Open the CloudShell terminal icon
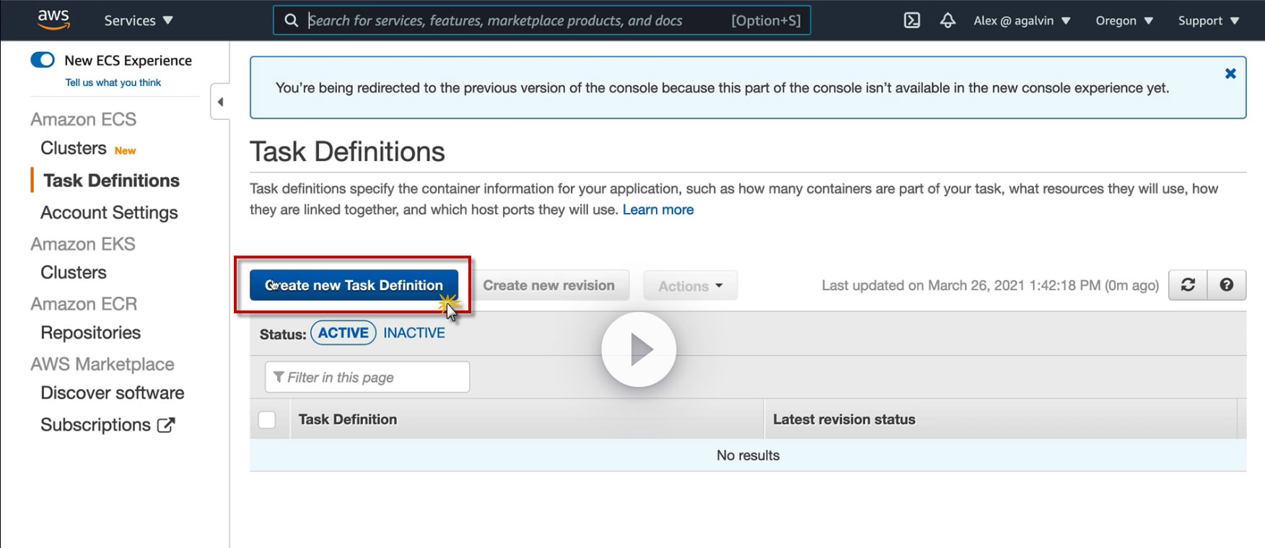The height and width of the screenshot is (548, 1265). (912, 20)
